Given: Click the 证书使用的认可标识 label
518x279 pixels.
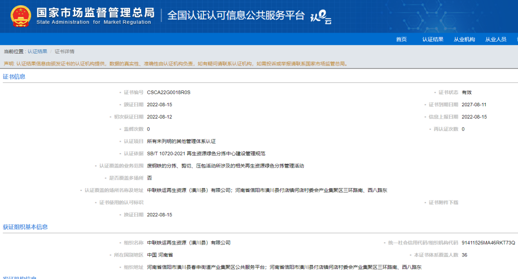Looking at the screenshot, I should coord(121,202).
